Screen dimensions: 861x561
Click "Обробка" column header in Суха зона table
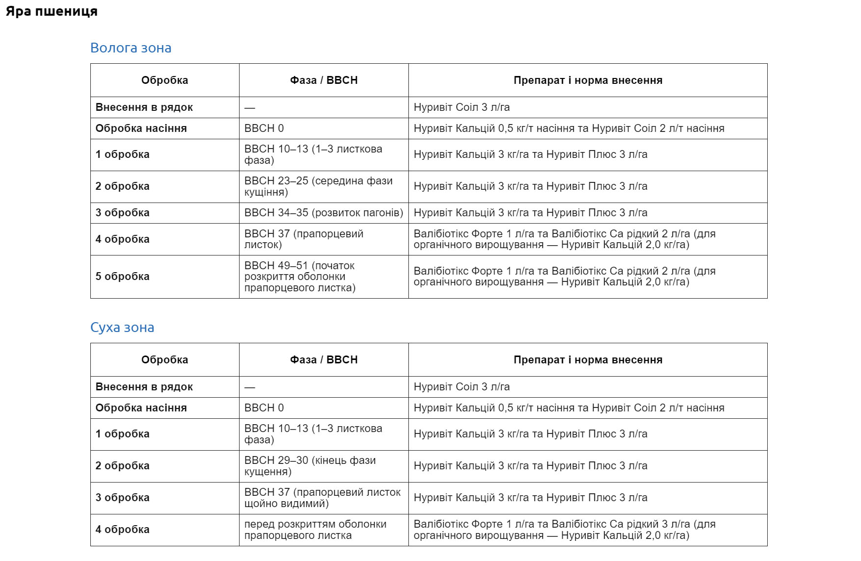pyautogui.click(x=165, y=359)
